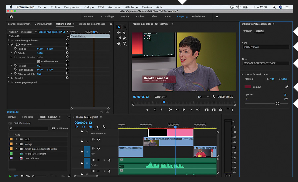Viewport: 298px width, 182px height.
Task: Uncheck the Echelle uniforme checkbox
Action: click(x=39, y=61)
